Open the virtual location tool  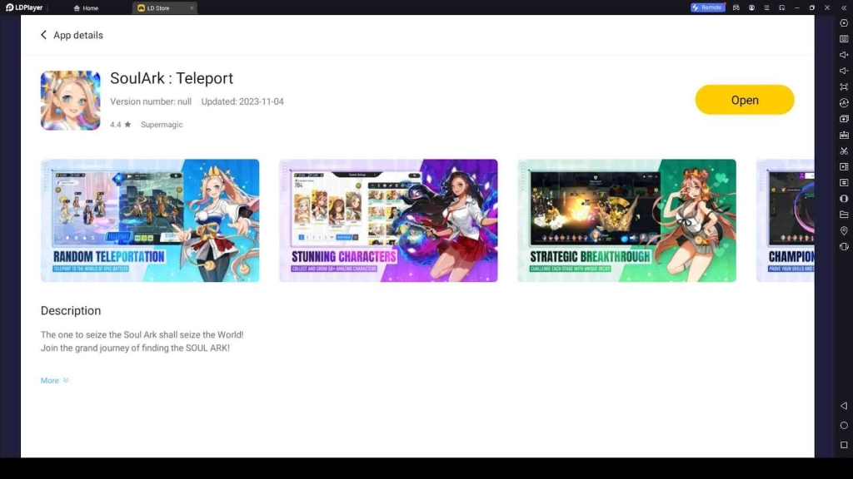pos(844,230)
